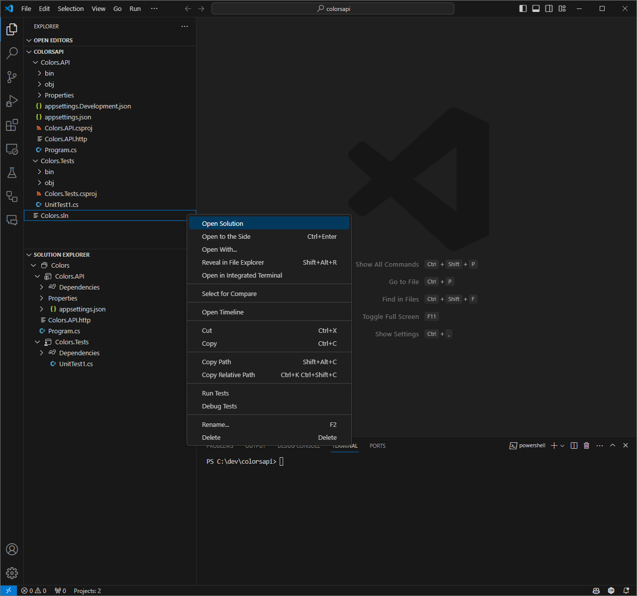Split the terminal pane
The width and height of the screenshot is (637, 596).
(x=574, y=446)
